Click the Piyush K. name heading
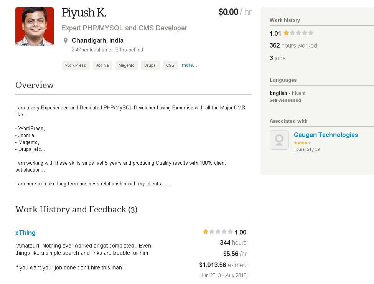Viewport: 374px width, 284px height. coord(84,13)
